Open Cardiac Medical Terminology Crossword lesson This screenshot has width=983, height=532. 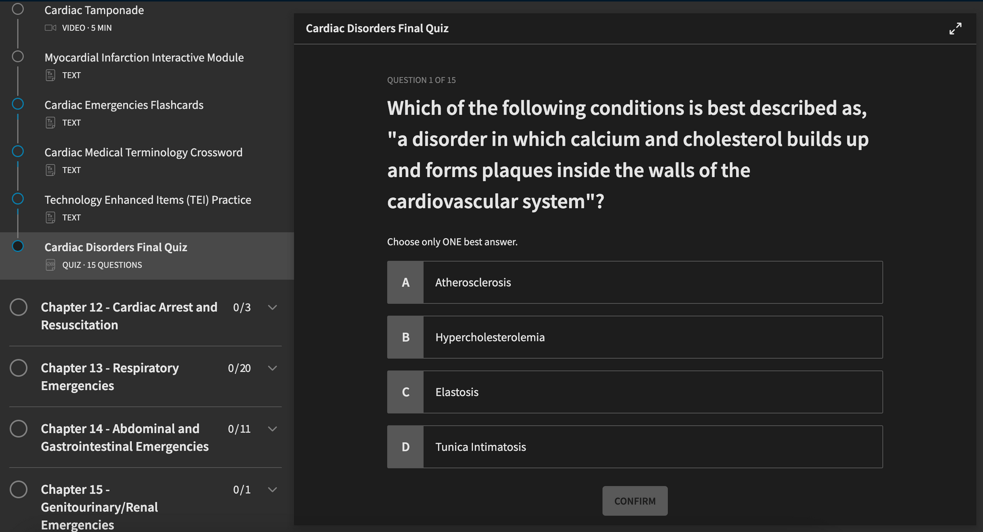[143, 152]
